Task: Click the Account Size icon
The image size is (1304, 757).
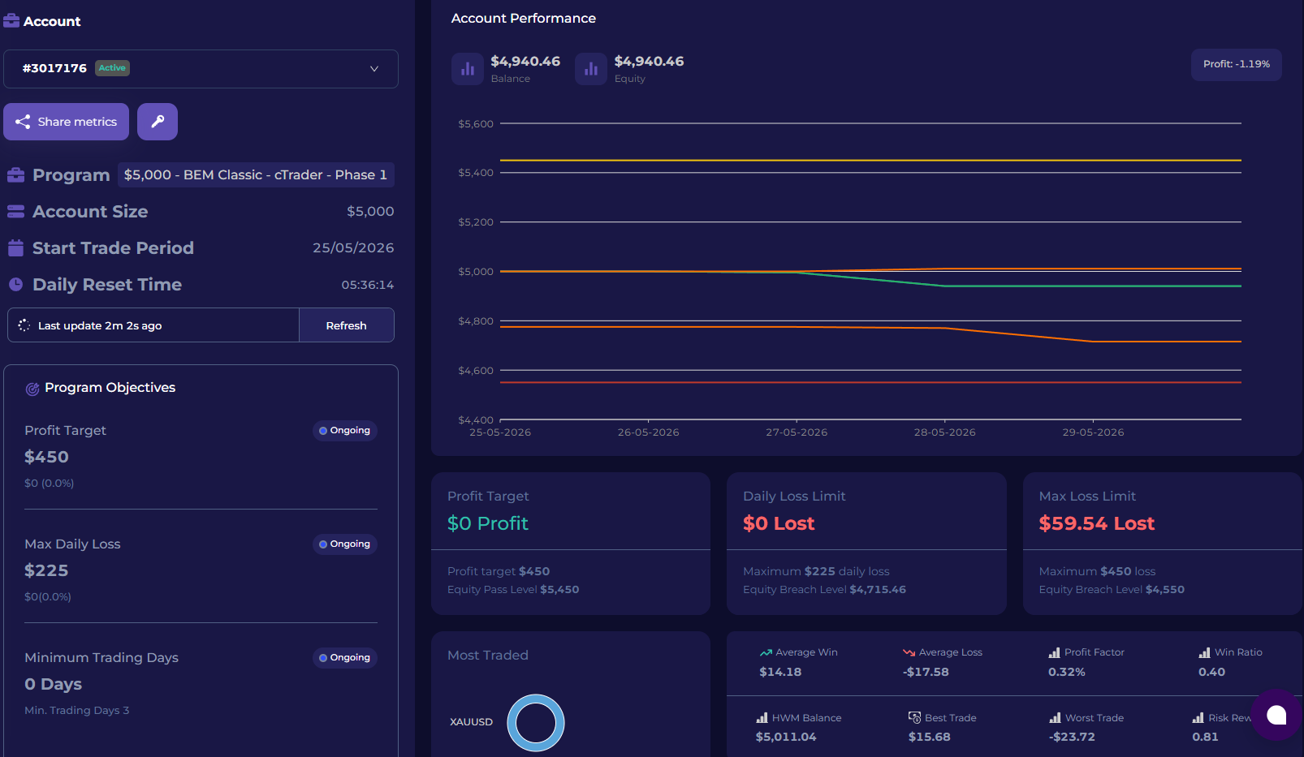Action: click(15, 212)
